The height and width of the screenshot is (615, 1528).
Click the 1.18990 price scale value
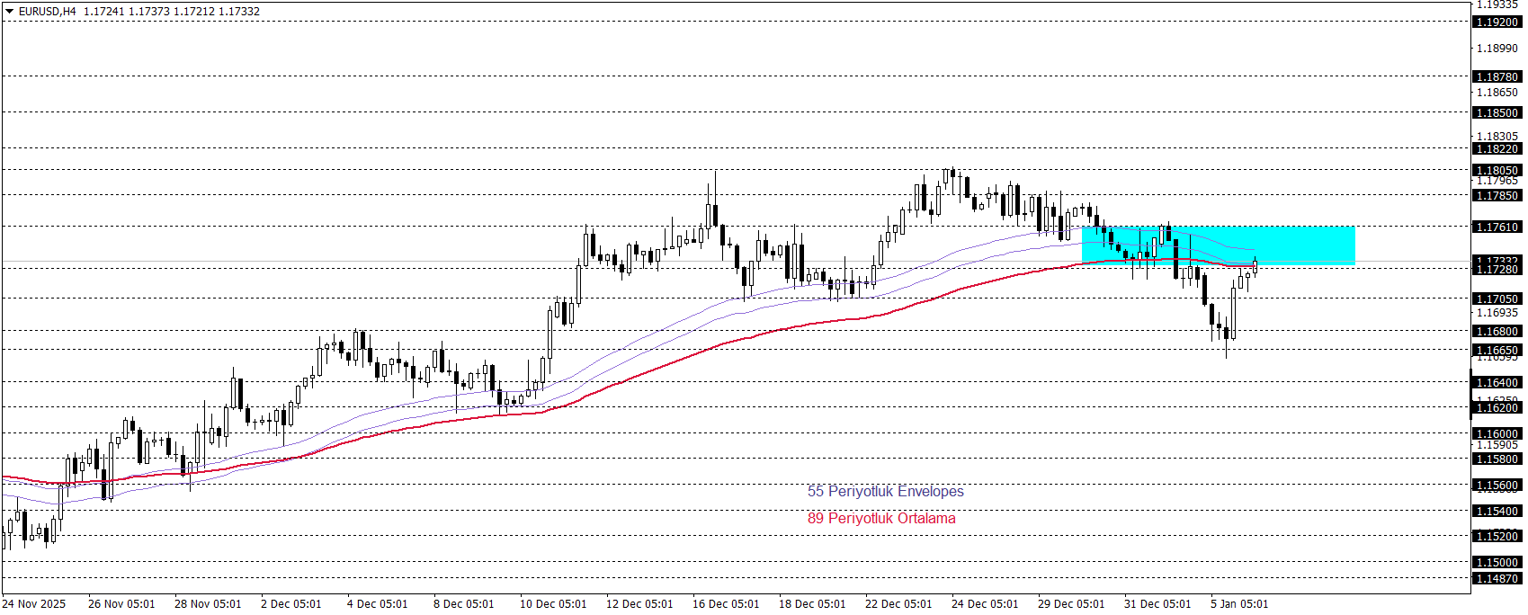(1497, 49)
